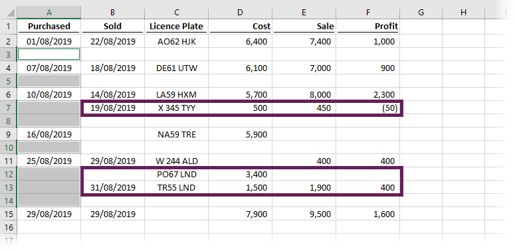Viewport: 515px width, 251px height.
Task: Select sale value 450
Action: (x=304, y=108)
